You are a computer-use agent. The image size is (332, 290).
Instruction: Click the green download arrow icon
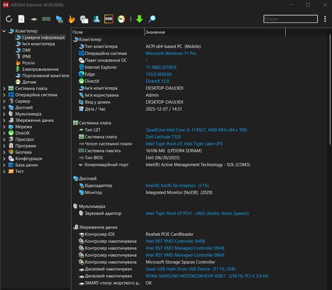(139, 19)
